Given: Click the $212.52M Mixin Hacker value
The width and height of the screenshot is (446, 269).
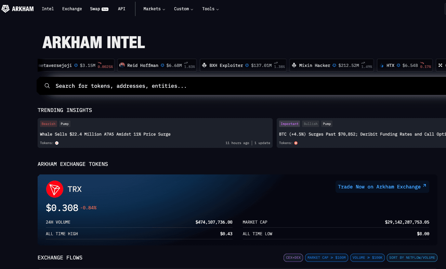Looking at the screenshot, I should pos(349,65).
